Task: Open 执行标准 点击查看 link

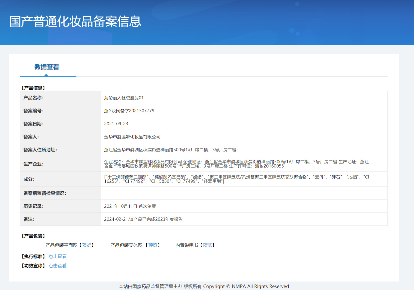Action: pos(58,256)
